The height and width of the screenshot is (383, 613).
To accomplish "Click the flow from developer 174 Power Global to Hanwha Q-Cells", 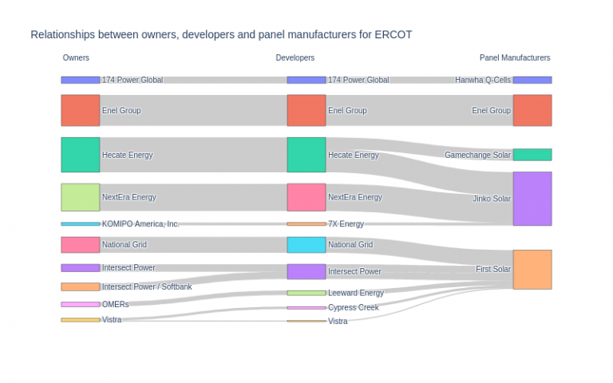I will click(420, 80).
